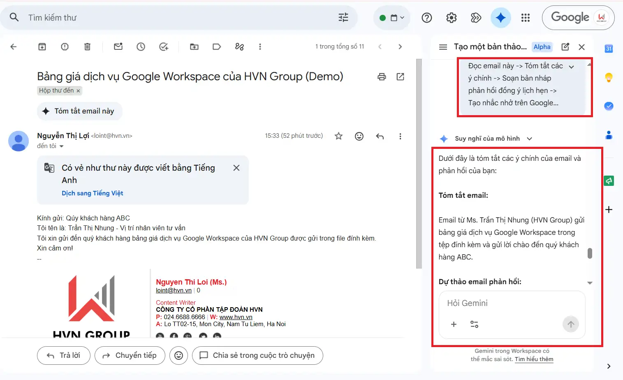Go back to inbox arrow

pos(14,47)
